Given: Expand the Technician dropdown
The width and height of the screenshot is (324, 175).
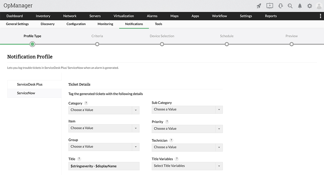Looking at the screenshot, I should tap(187, 148).
